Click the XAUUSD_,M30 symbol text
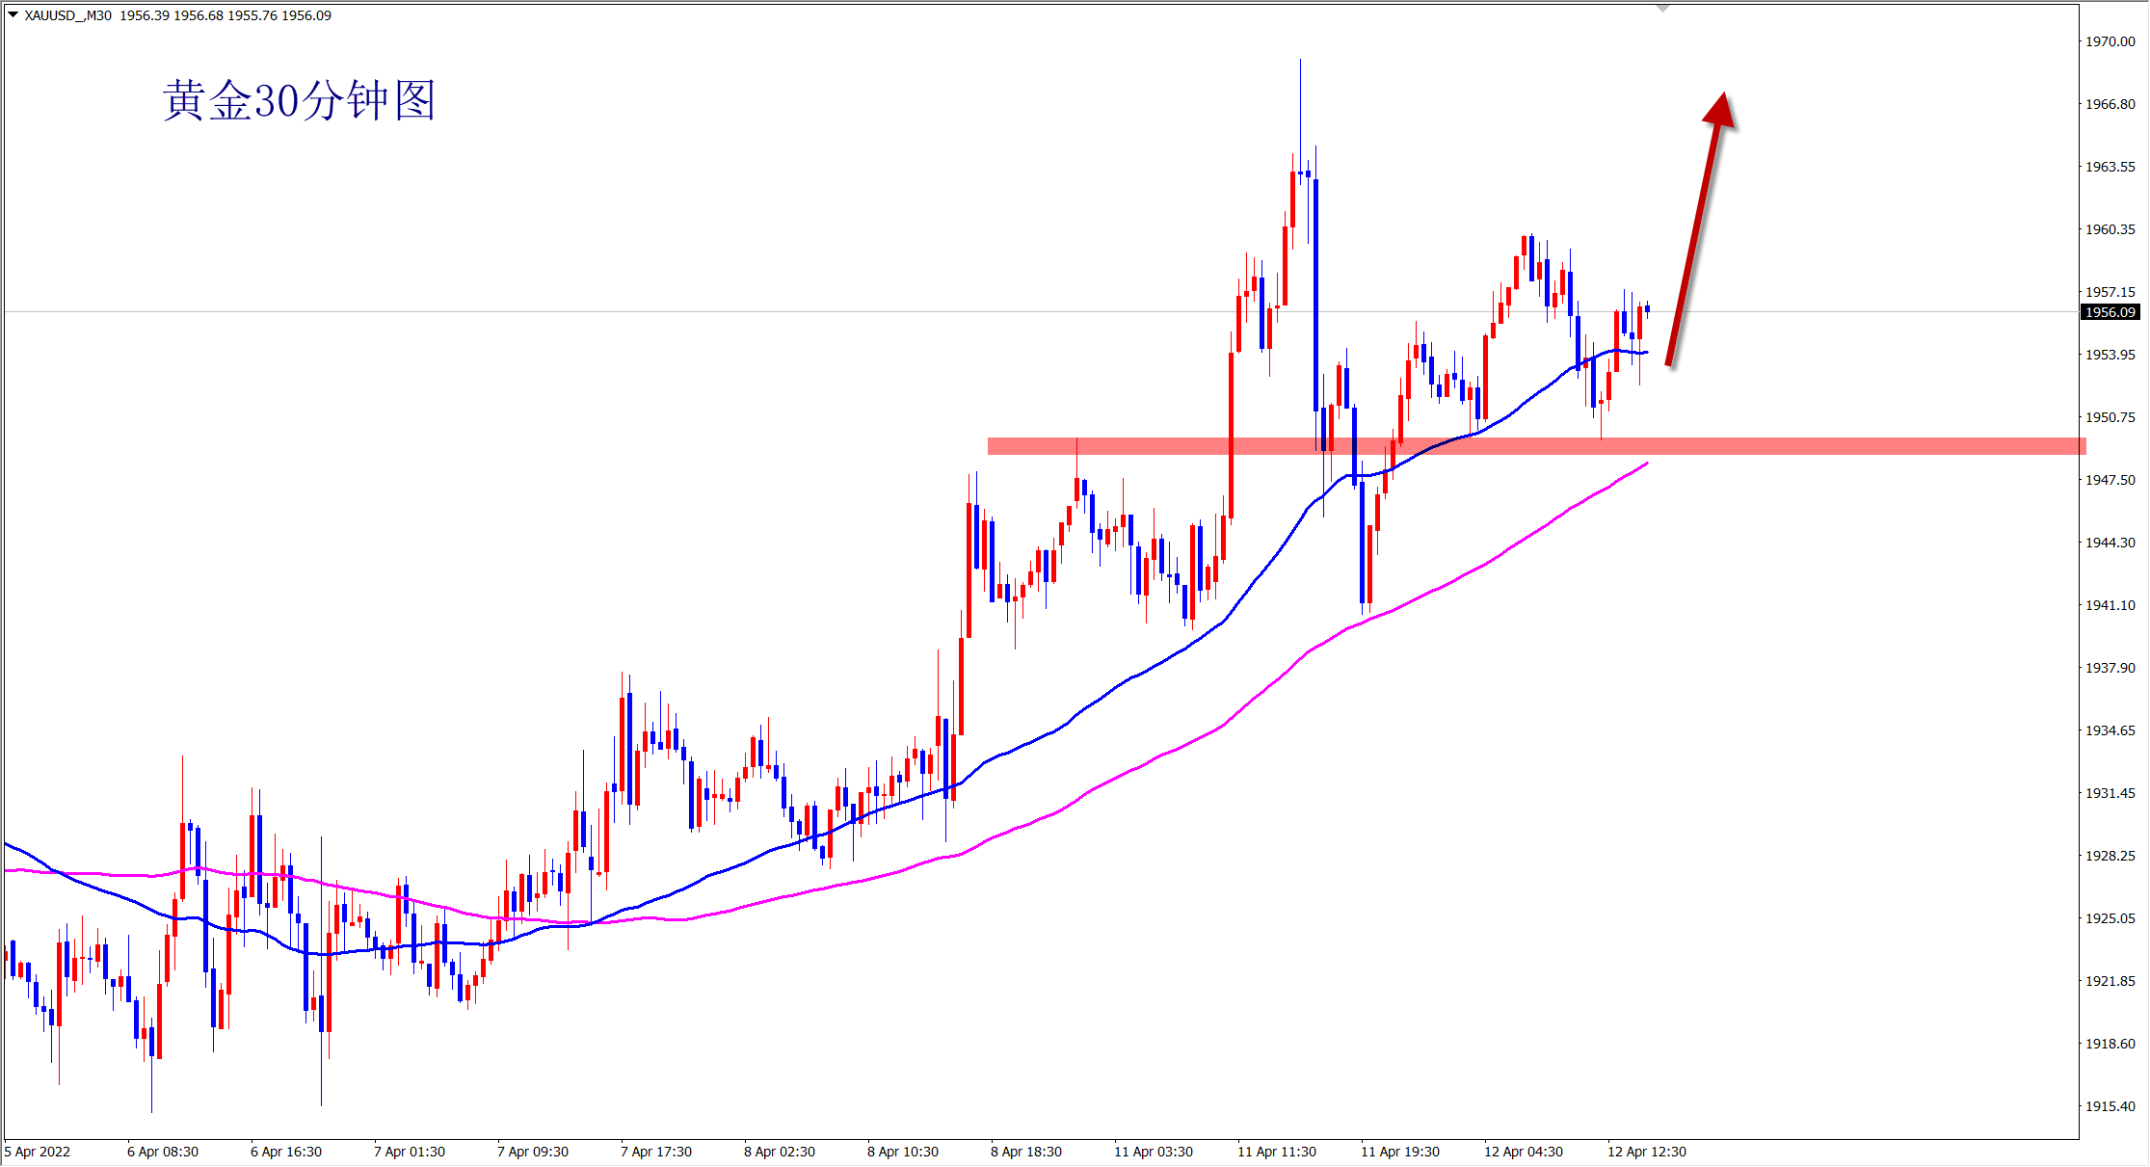Screen dimensions: 2150x1167 point(67,15)
